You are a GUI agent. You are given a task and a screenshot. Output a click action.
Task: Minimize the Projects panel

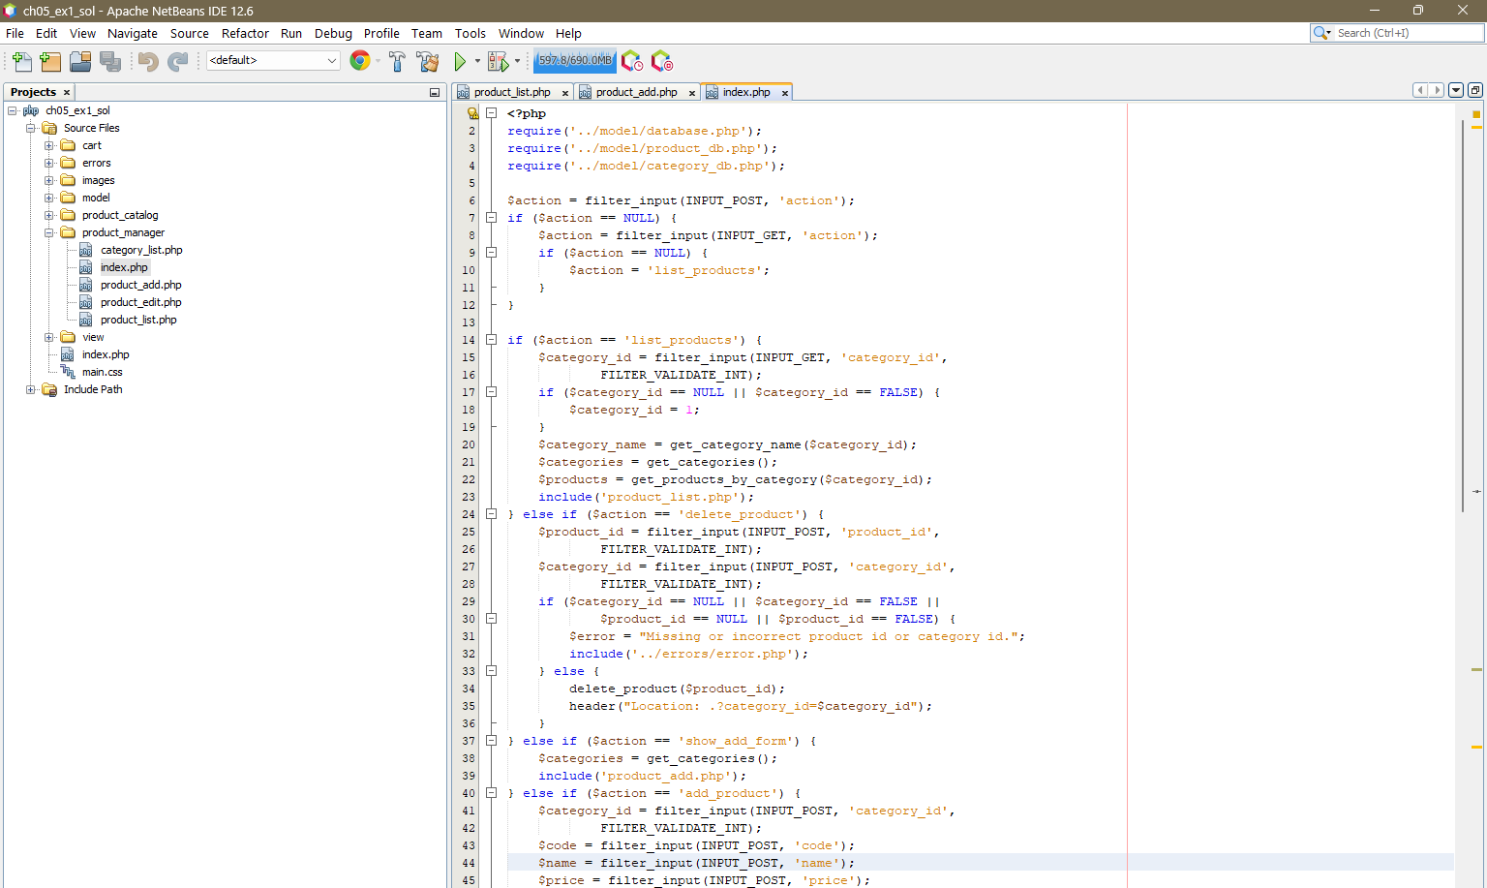pyautogui.click(x=436, y=91)
